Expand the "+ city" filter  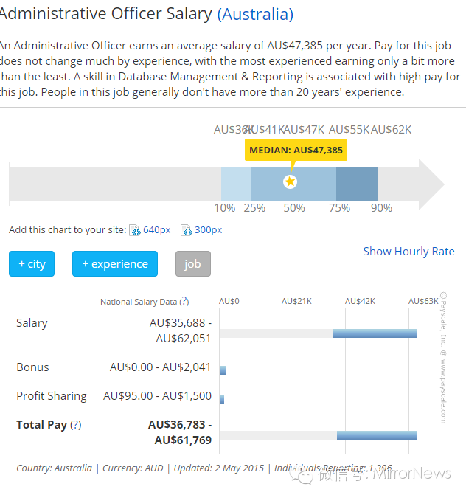[32, 264]
